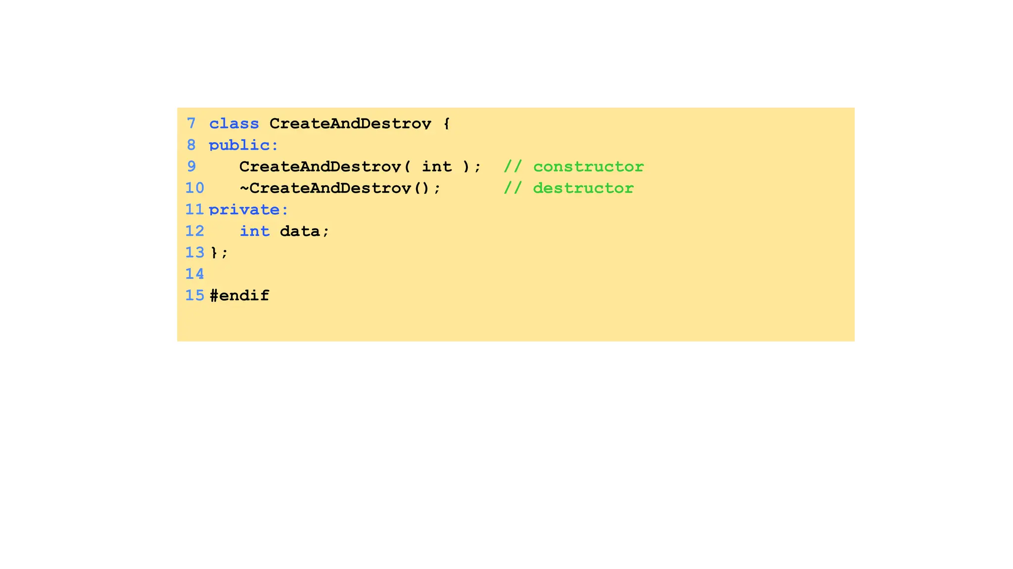Click the 'public:' access specifier
The width and height of the screenshot is (1013, 569).
click(x=243, y=145)
